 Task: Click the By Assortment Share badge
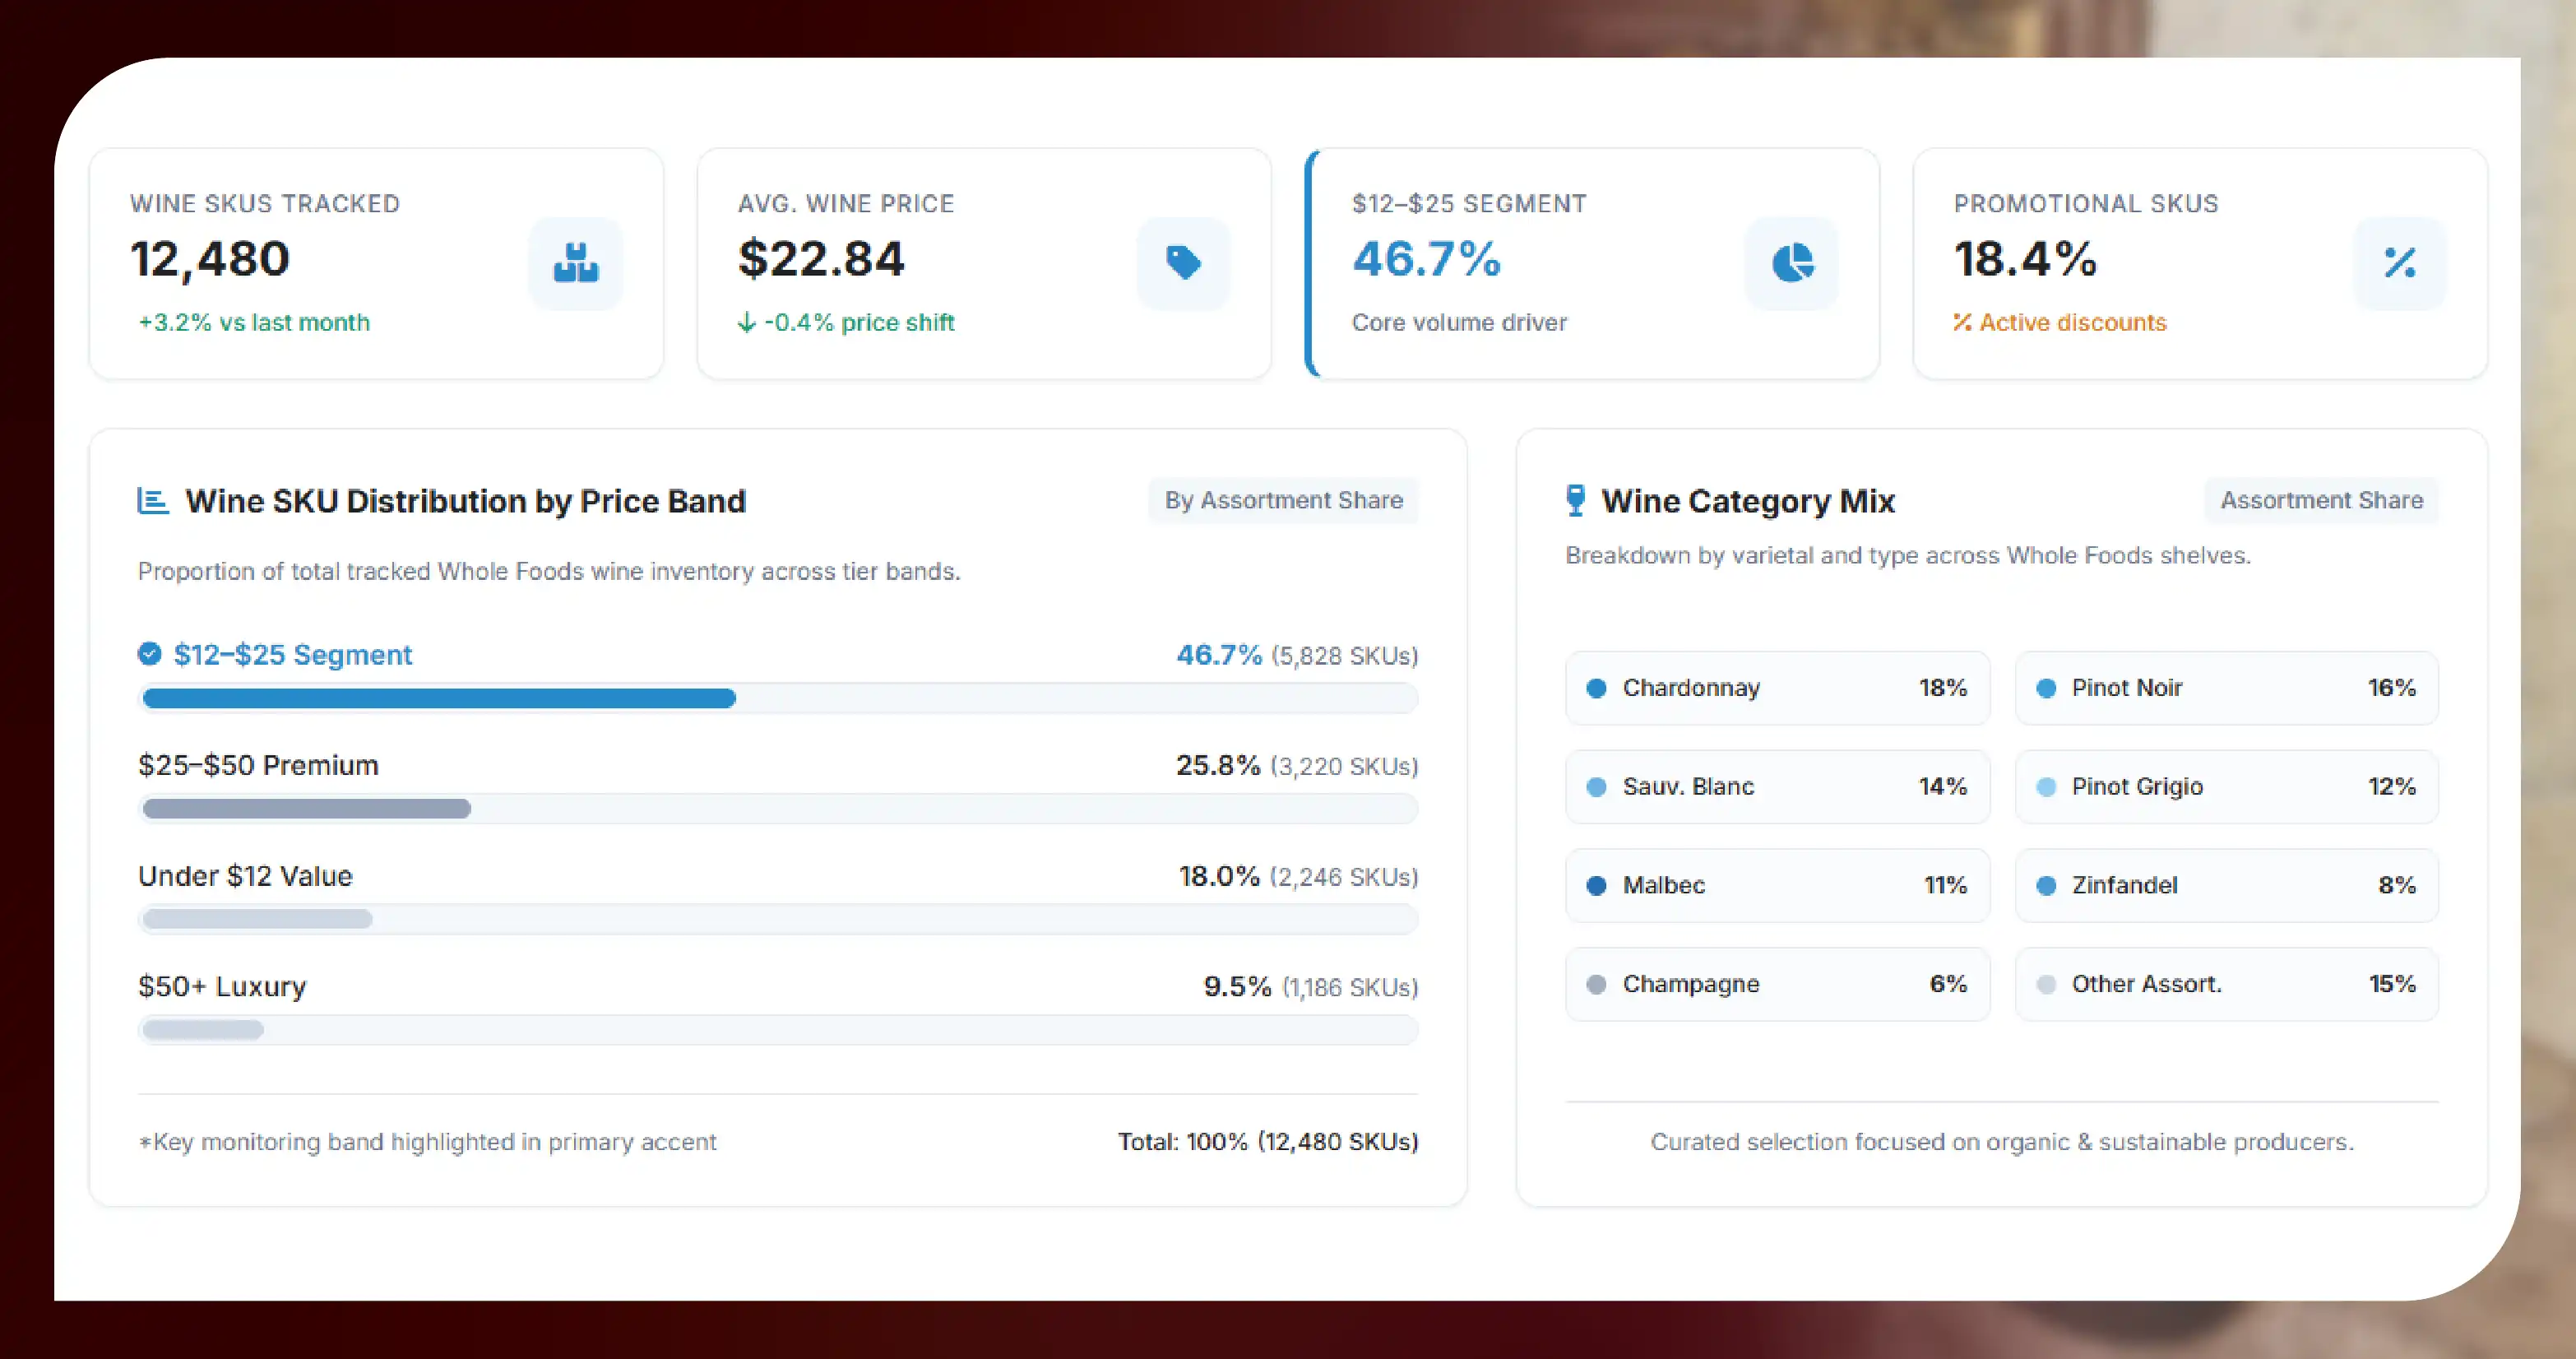click(x=1283, y=500)
